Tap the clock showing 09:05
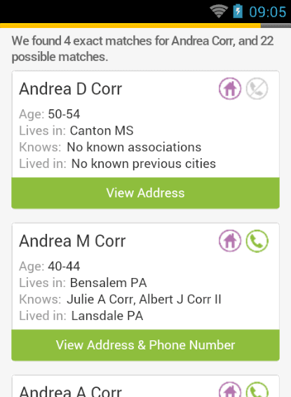 (267, 12)
